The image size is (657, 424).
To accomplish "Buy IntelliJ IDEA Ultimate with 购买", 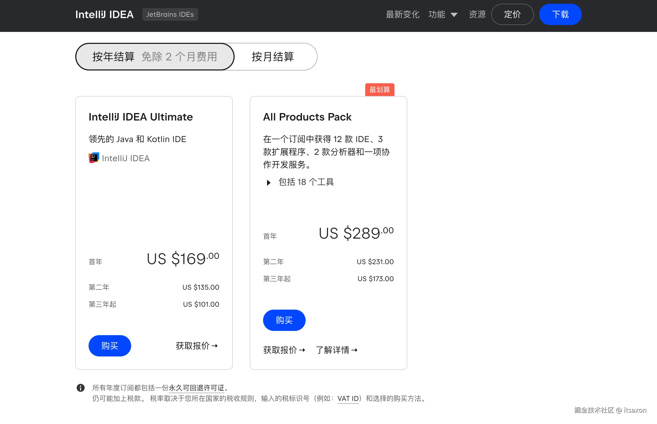I will (110, 346).
